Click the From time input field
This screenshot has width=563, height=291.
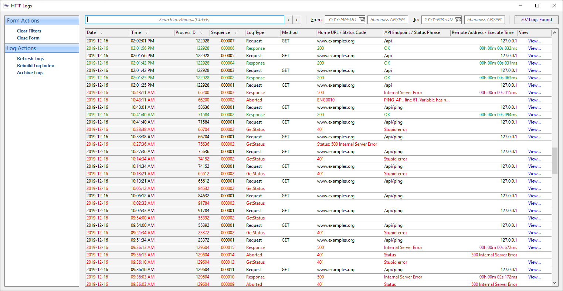pos(387,20)
